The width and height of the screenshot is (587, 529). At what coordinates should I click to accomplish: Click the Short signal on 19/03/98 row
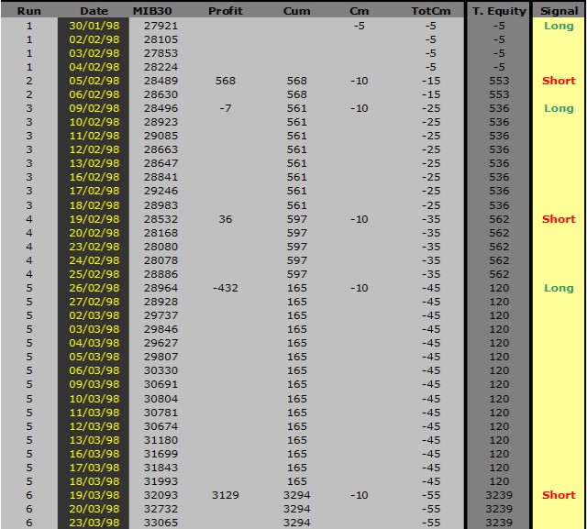click(x=559, y=495)
